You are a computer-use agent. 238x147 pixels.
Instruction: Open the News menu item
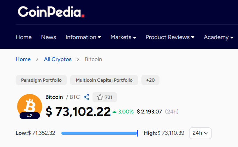(49, 37)
